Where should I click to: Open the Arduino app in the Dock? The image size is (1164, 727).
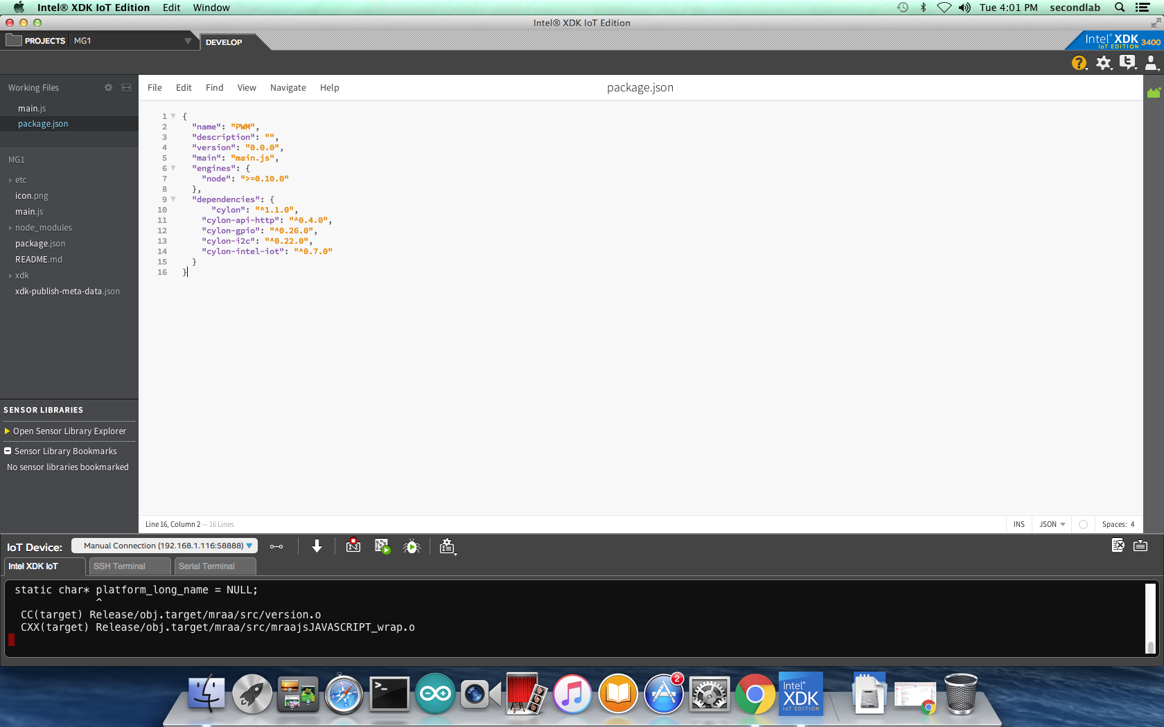click(435, 694)
